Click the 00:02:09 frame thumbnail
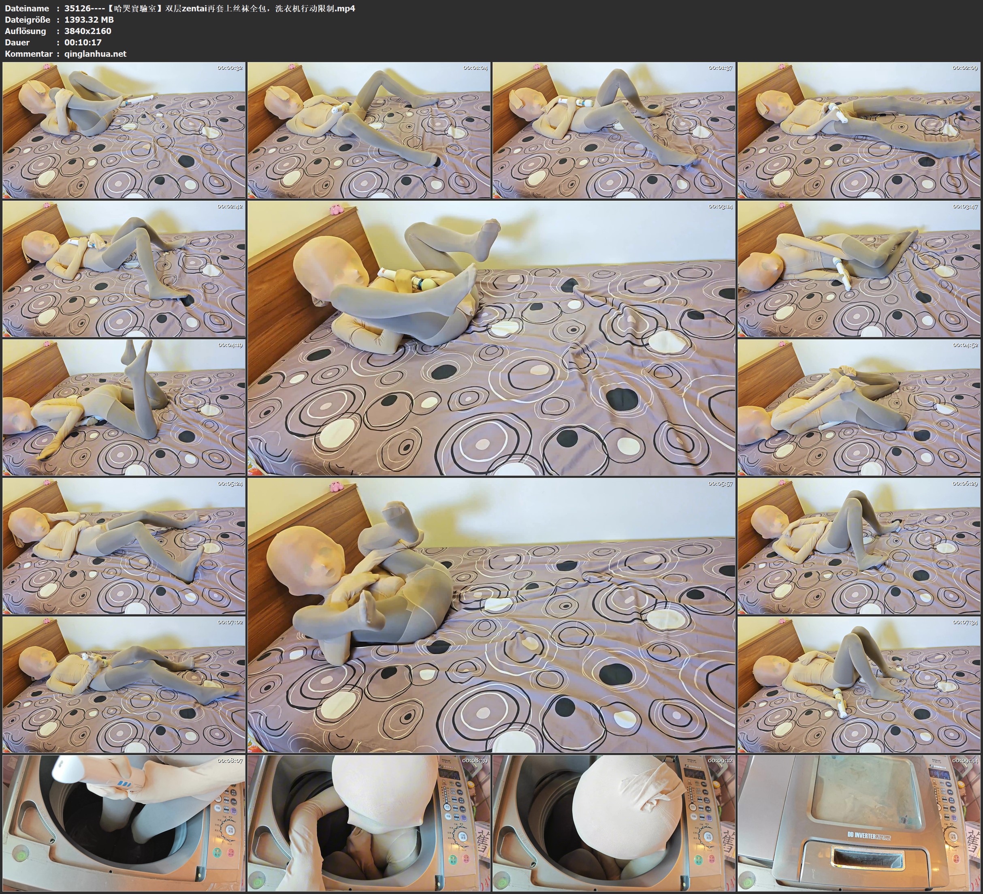983x894 pixels. pos(859,130)
